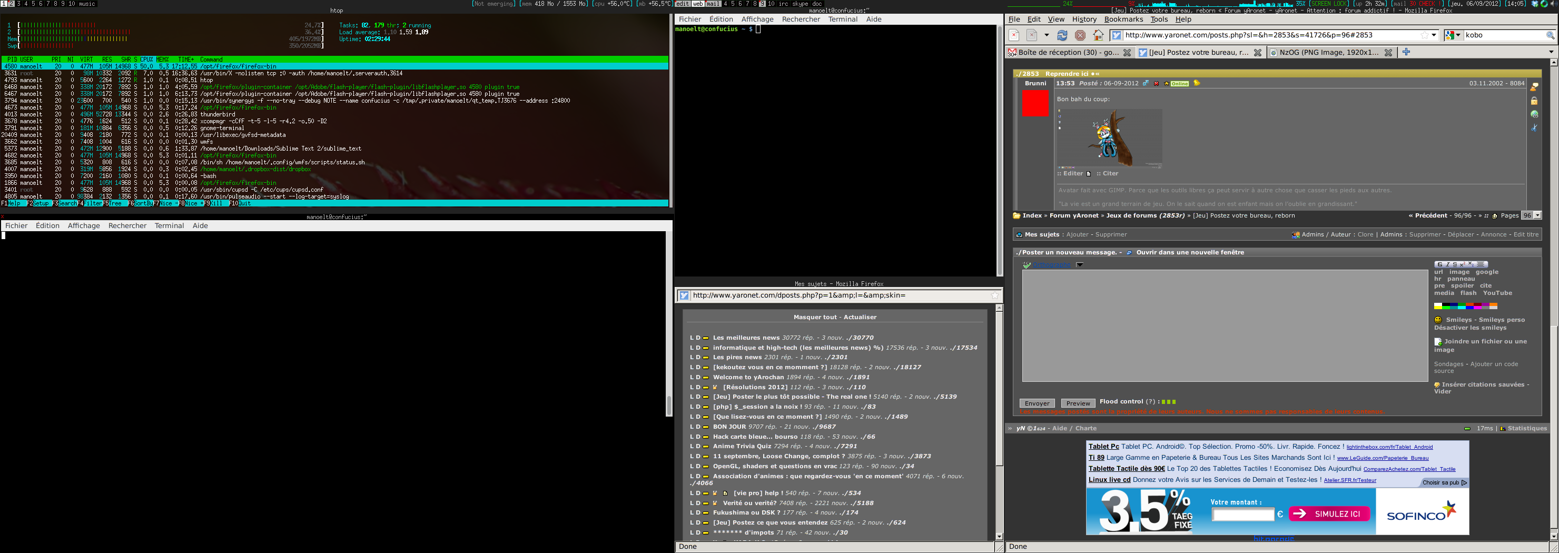Switch to the Boîte de réception tab

(x=1068, y=53)
